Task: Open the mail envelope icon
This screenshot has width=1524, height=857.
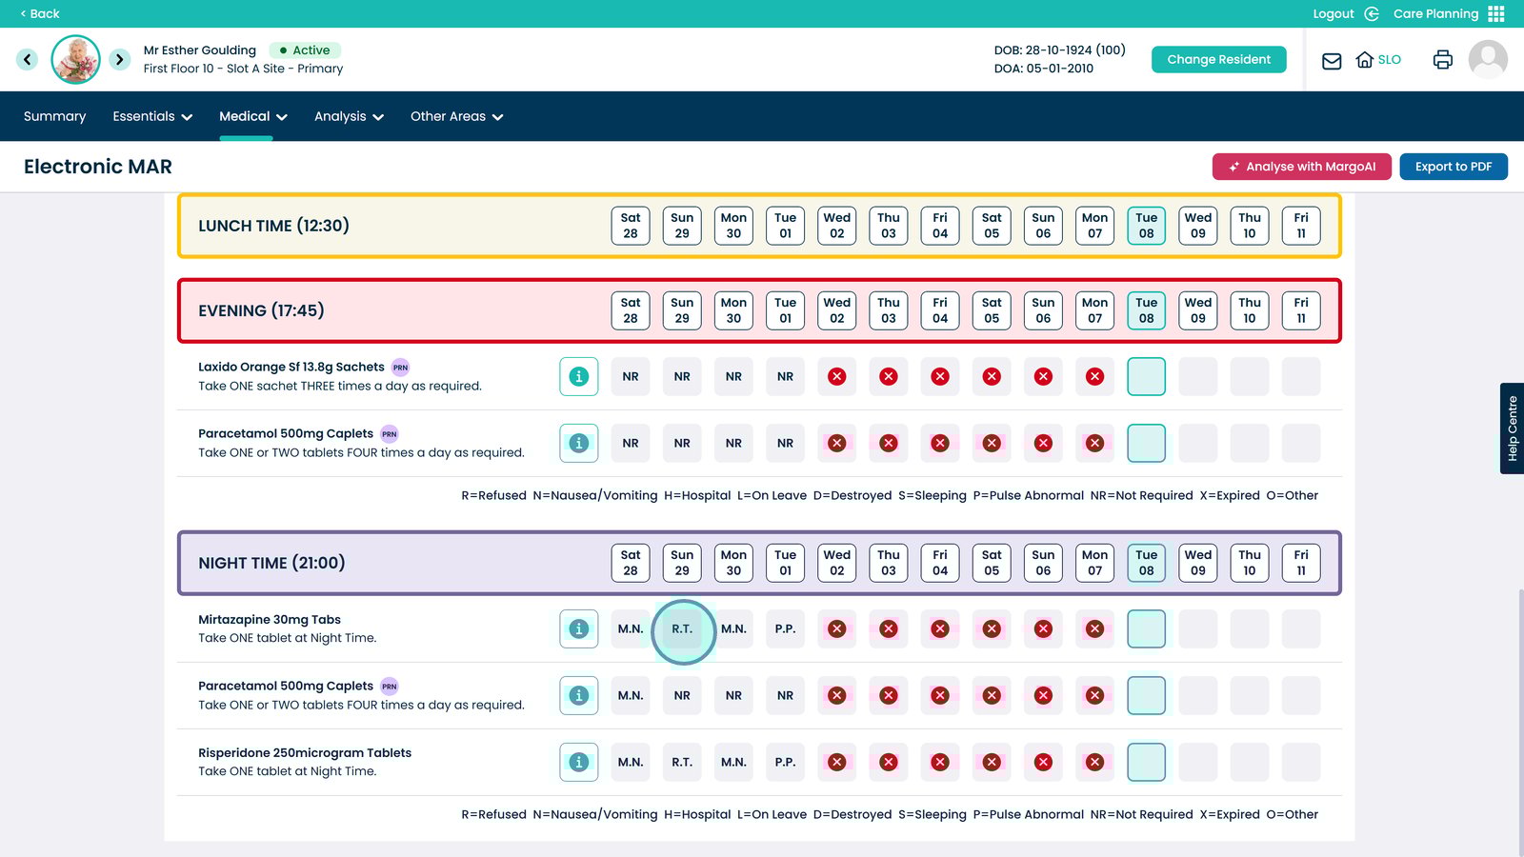Action: [x=1332, y=60]
